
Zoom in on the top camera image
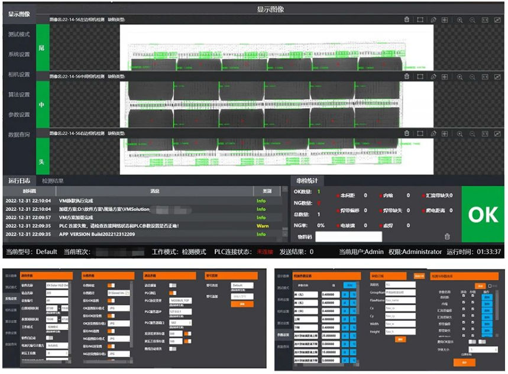point(460,19)
